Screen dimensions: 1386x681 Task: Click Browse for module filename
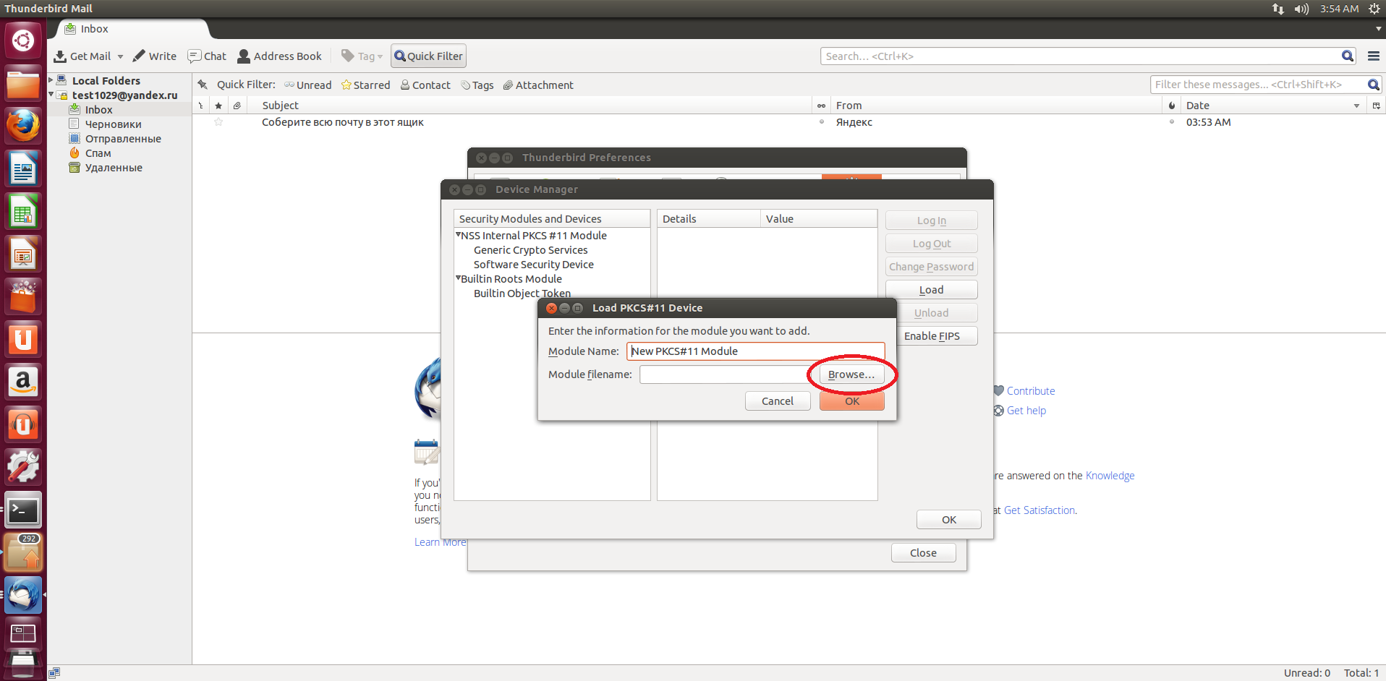pyautogui.click(x=851, y=374)
